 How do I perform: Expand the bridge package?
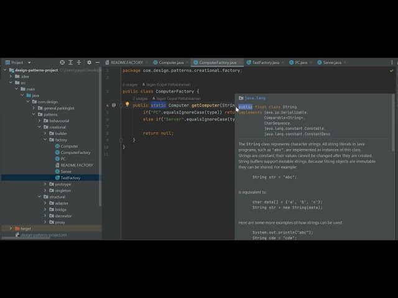click(45, 209)
